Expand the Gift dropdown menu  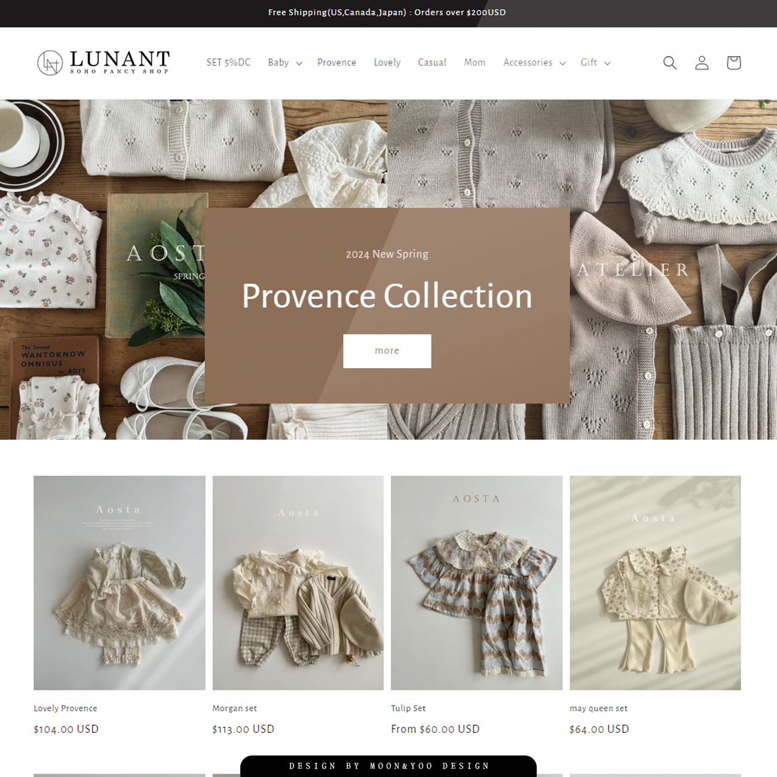(x=595, y=63)
